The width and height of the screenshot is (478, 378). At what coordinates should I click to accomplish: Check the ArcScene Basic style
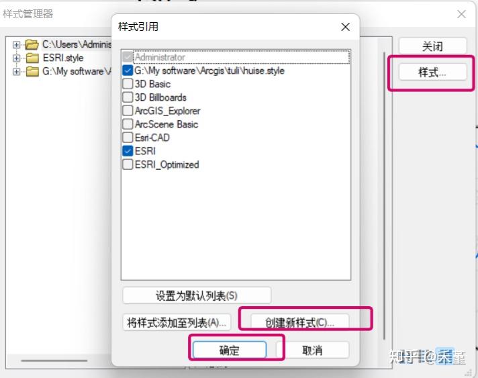[x=128, y=124]
